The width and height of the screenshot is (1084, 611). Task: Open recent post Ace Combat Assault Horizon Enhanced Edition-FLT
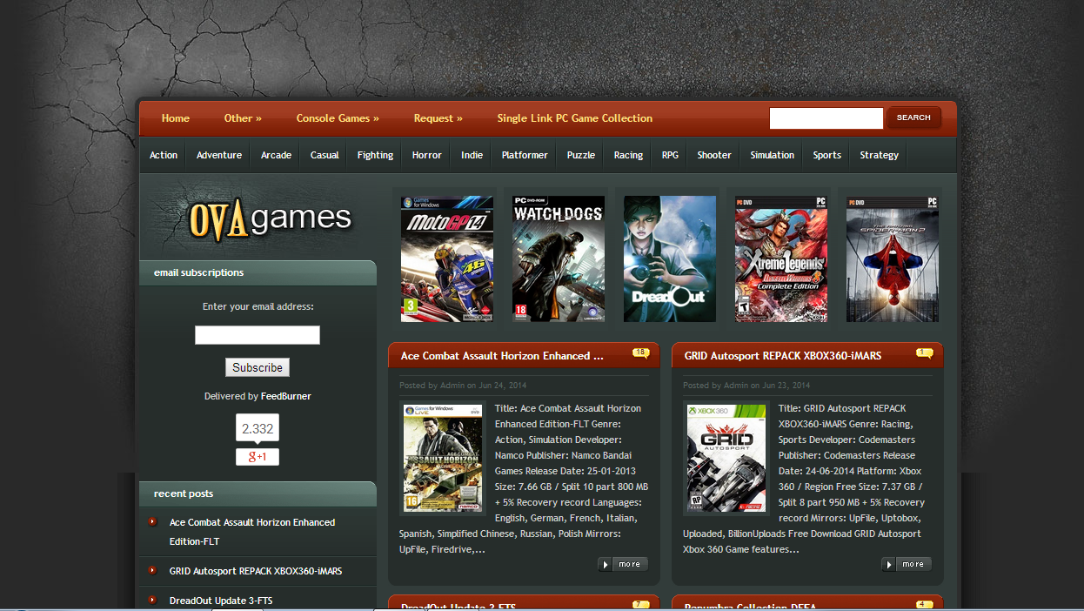point(252,532)
